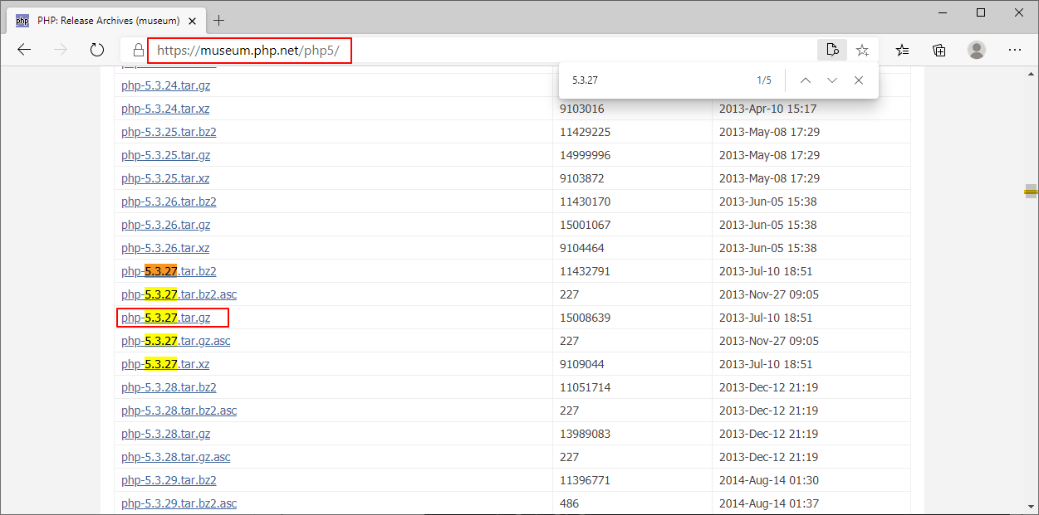Add this page to favorites star
This screenshot has height=515, width=1039.
863,51
